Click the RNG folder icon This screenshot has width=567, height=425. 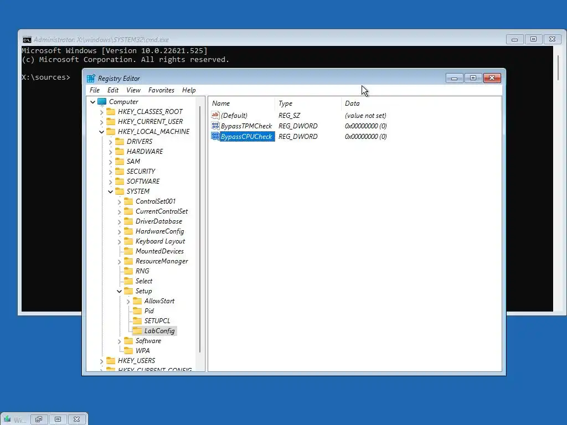click(128, 271)
